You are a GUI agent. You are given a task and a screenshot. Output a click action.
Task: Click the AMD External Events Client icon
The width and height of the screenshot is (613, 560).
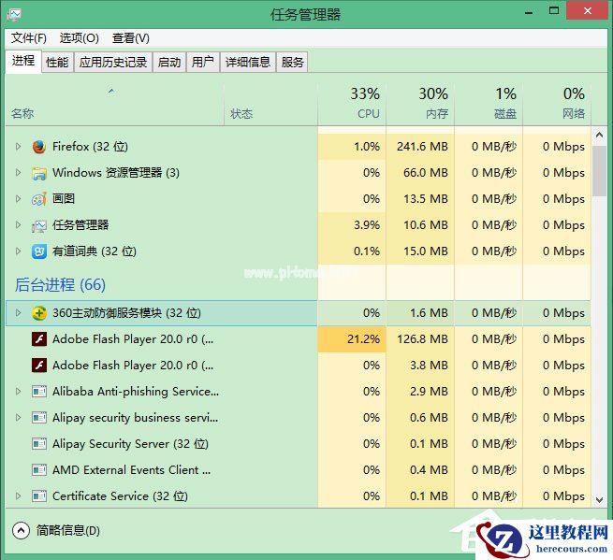click(x=39, y=470)
